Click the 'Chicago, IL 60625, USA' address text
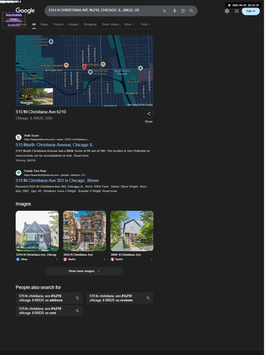This screenshot has width=267, height=355. pyautogui.click(x=34, y=118)
